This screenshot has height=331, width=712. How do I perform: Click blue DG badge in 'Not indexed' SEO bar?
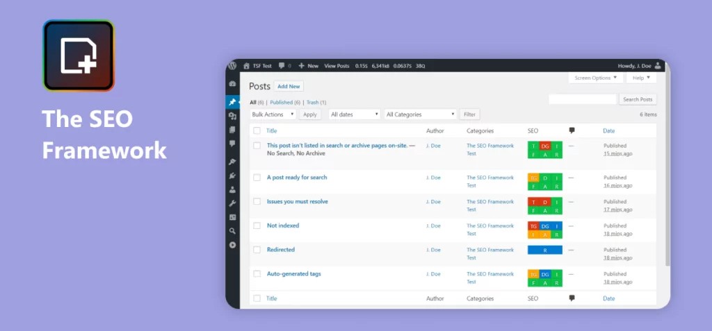(545, 226)
